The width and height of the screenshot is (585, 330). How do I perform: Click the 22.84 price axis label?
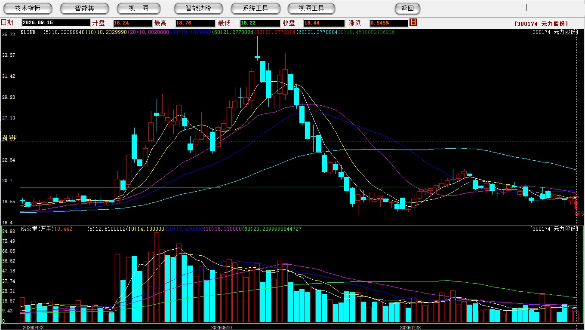click(x=9, y=160)
